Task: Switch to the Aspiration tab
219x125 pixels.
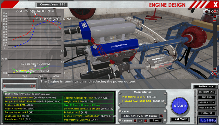Action: (x=207, y=102)
